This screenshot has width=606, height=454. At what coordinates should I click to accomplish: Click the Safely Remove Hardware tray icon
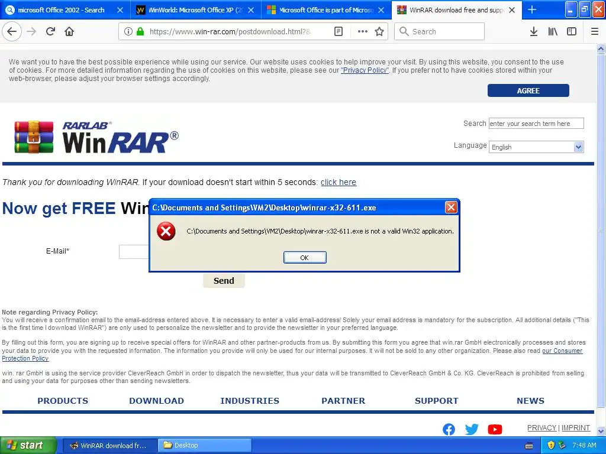pyautogui.click(x=562, y=445)
